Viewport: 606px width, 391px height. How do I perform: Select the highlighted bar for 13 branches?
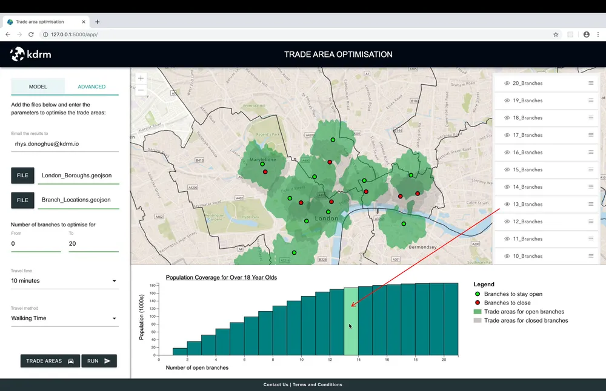(351, 321)
